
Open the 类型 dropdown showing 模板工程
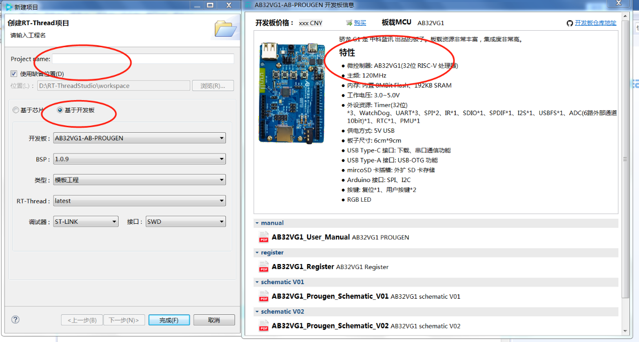click(x=140, y=180)
